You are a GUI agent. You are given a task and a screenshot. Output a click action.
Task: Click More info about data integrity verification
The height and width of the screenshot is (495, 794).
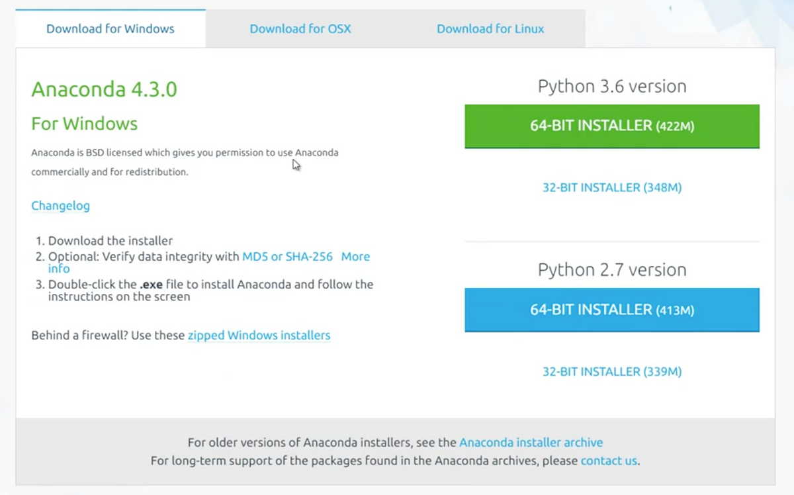coord(355,256)
